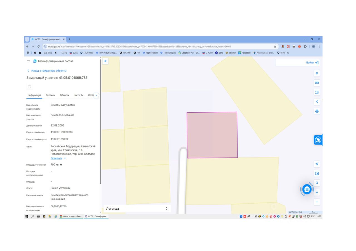Open a new browser tab

coord(69,39)
